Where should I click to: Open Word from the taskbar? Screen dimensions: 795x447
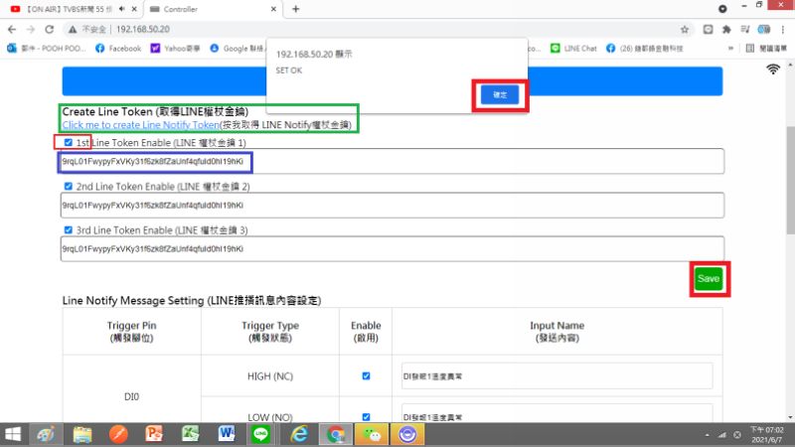tap(226, 434)
